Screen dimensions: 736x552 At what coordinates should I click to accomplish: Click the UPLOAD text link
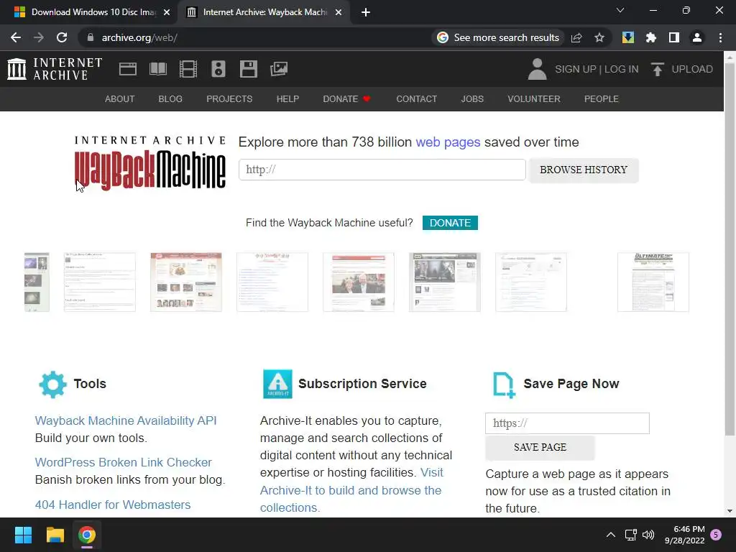[692, 69]
